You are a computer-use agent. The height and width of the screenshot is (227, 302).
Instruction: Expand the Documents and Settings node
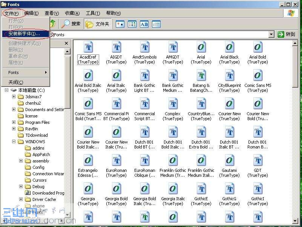(14, 109)
